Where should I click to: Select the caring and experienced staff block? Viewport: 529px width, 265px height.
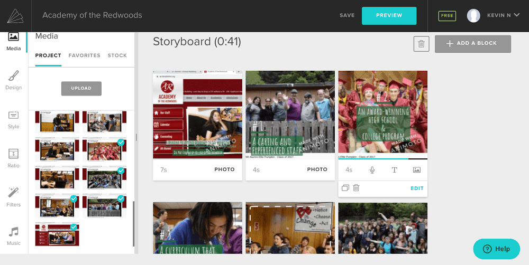pos(290,115)
